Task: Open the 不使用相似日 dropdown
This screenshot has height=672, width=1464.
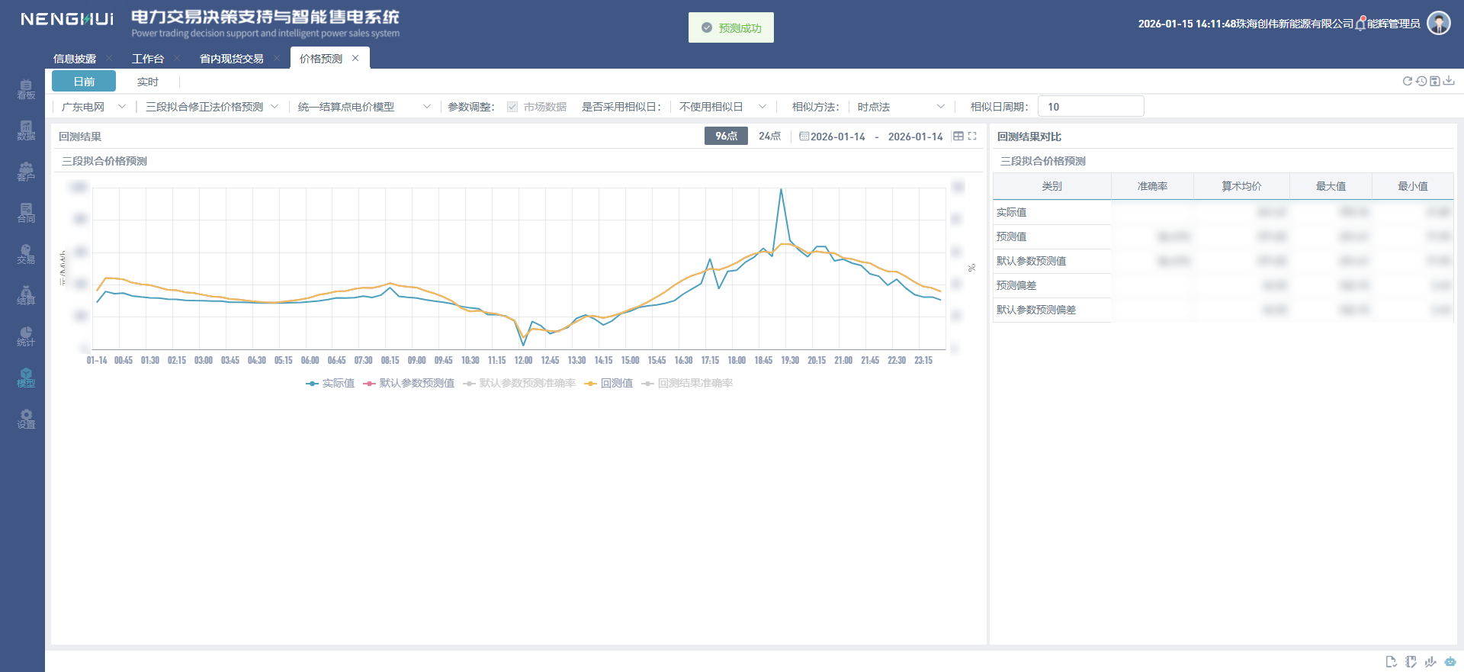Action: [x=721, y=107]
